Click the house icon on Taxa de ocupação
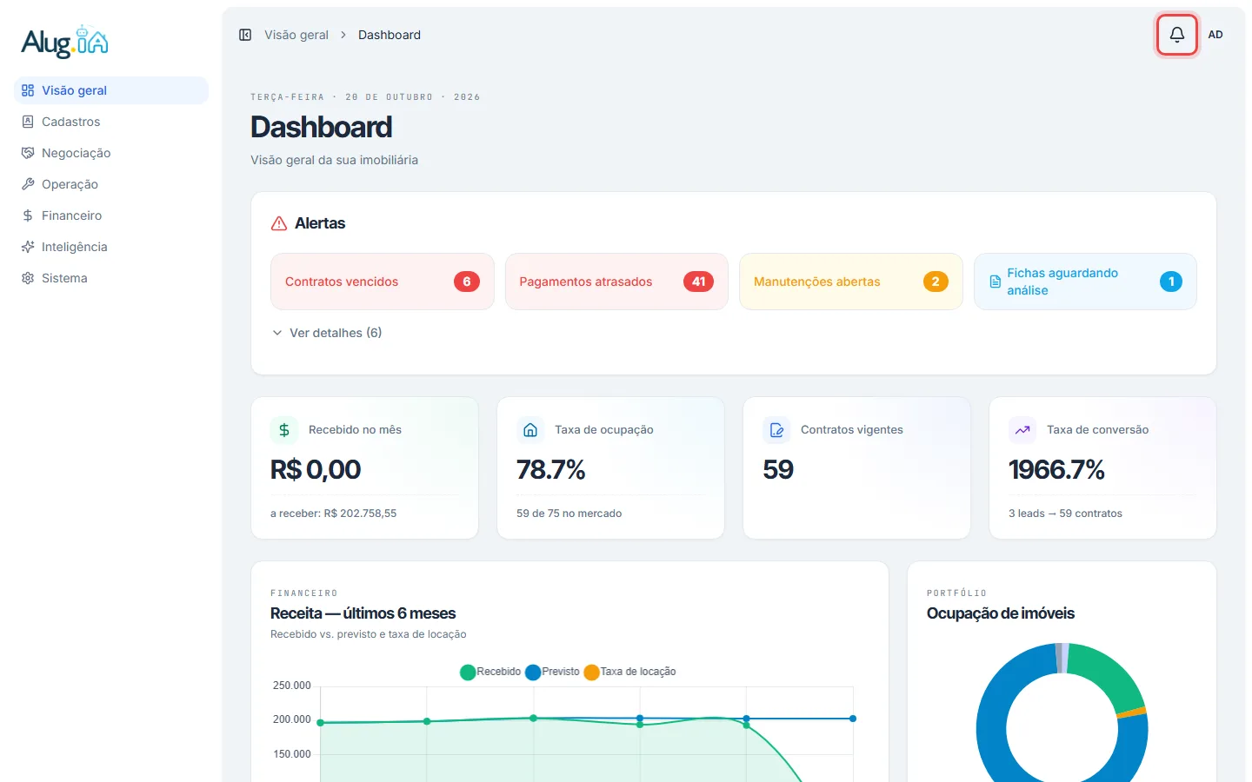The image size is (1252, 782). pos(530,429)
